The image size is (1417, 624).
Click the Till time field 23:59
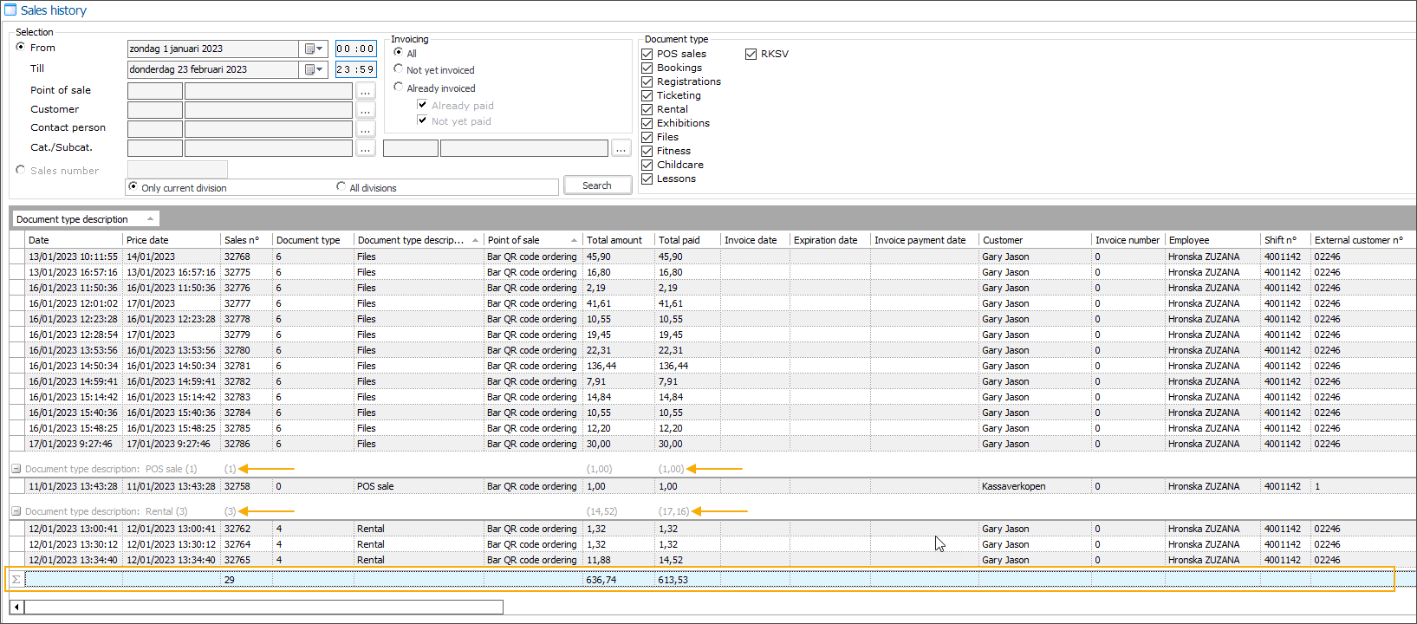pos(355,70)
